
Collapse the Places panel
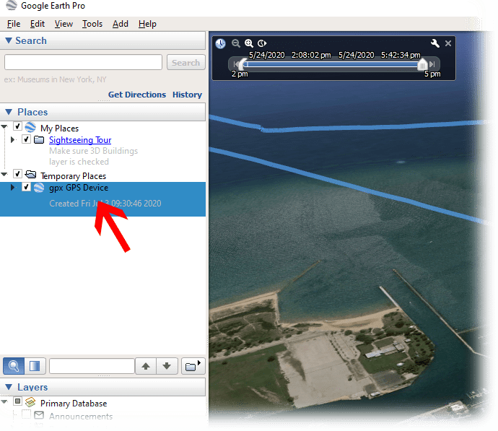[x=9, y=112]
